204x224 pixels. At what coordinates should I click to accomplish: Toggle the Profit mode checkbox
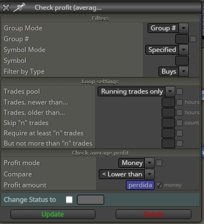(x=159, y=163)
